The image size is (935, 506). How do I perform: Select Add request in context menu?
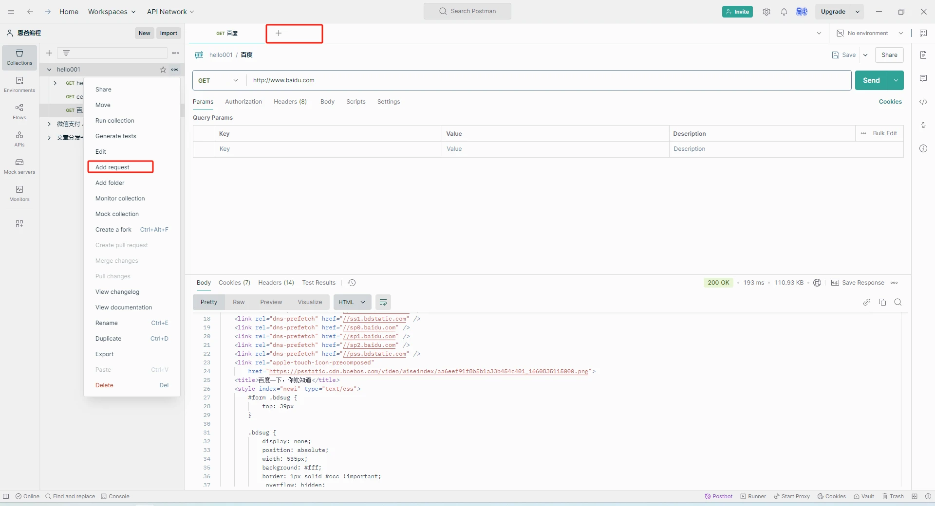[x=112, y=167]
